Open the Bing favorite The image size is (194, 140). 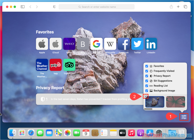click(83, 44)
